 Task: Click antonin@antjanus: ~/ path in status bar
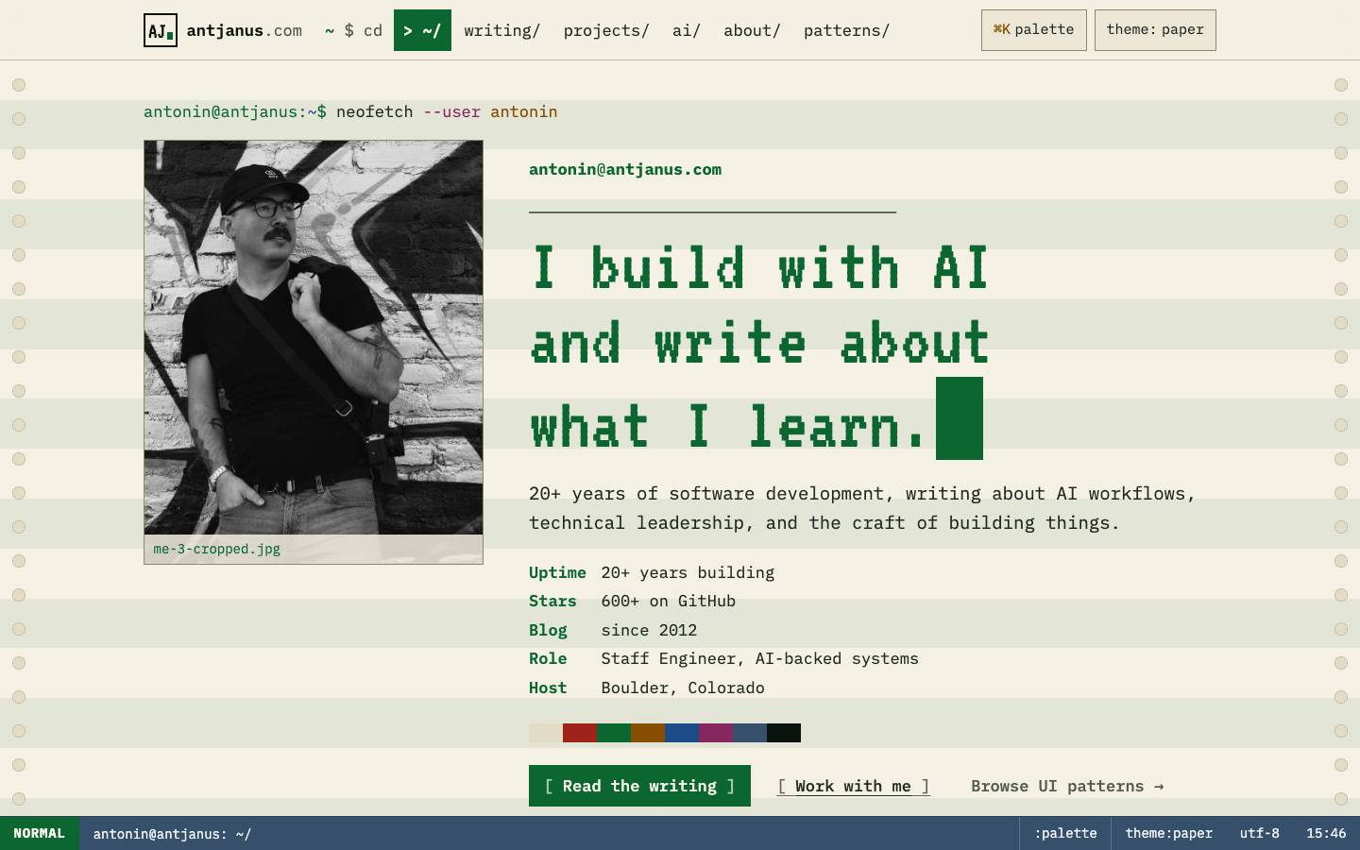pyautogui.click(x=172, y=834)
